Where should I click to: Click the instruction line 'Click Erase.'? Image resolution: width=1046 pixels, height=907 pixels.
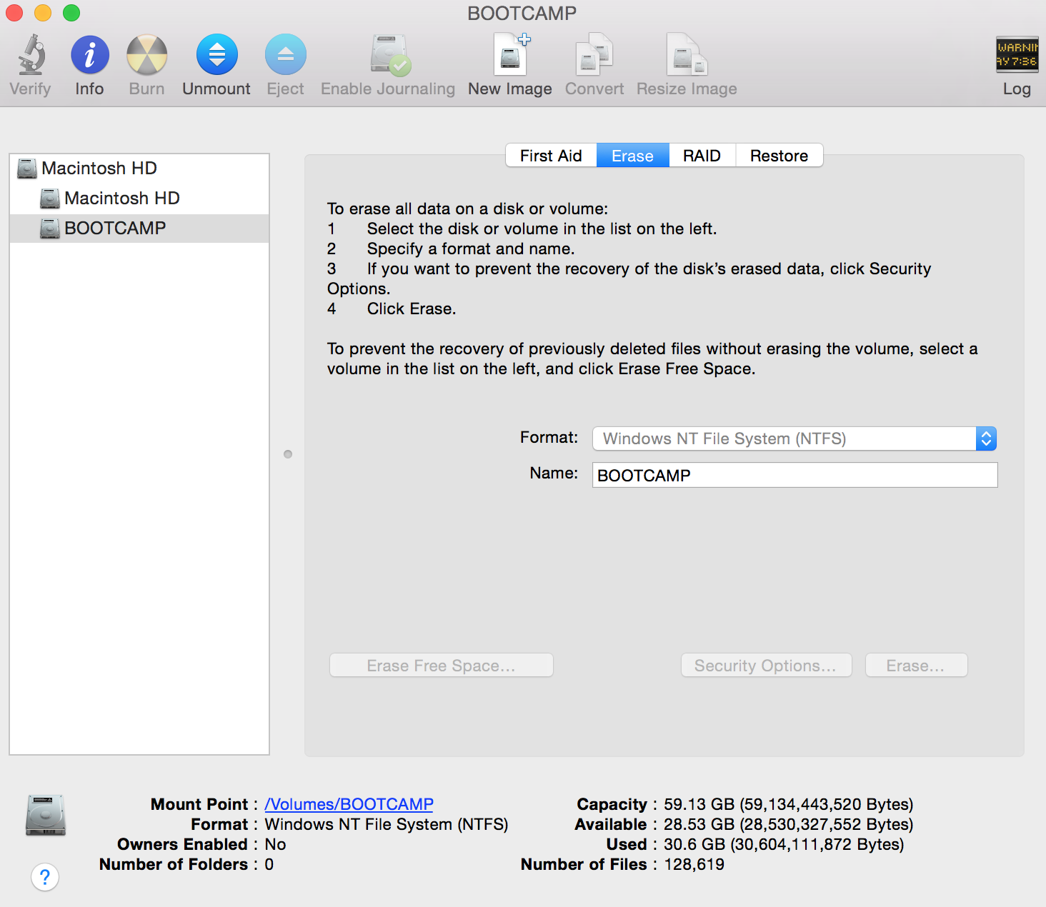point(412,309)
